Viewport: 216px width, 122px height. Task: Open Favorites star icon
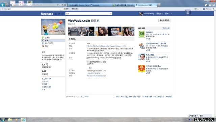[x=210, y=5]
